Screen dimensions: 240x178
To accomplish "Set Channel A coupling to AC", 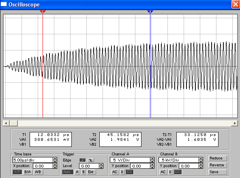I will pos(115,172).
